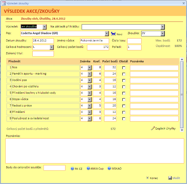The width and height of the screenshot is (187, 184).
Task: Open Známka dropdown for Chování po výstřelu
Action: 89,87
